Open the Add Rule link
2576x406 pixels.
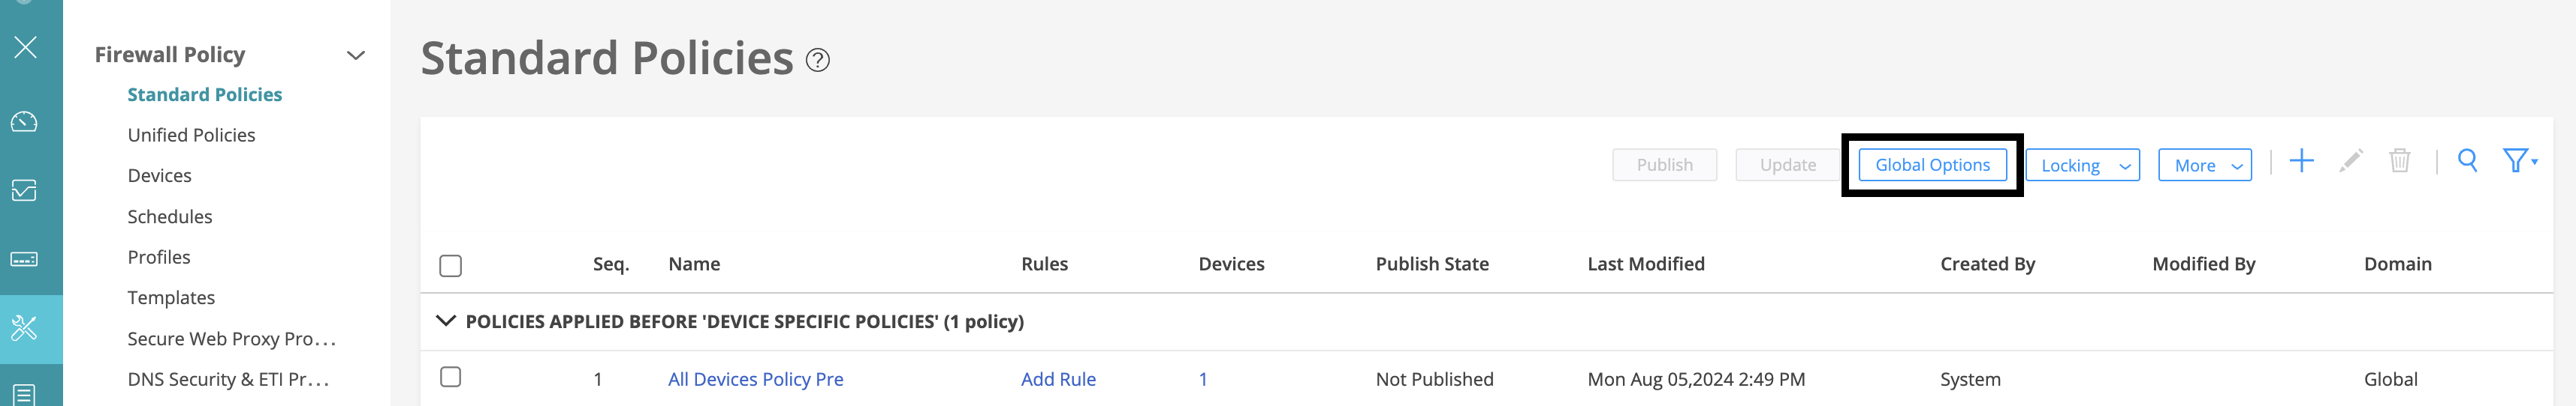(x=1058, y=380)
